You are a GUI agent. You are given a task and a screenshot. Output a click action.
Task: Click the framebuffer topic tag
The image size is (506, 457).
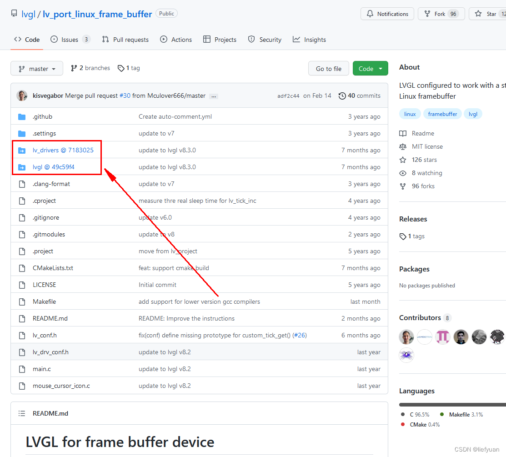(442, 114)
